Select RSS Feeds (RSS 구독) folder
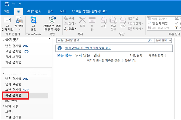The image size is (181, 120). pos(11,101)
